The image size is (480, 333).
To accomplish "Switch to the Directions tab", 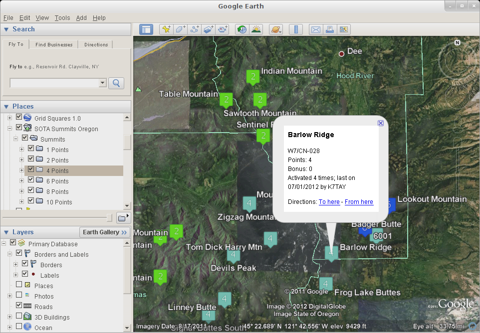I will pyautogui.click(x=96, y=45).
